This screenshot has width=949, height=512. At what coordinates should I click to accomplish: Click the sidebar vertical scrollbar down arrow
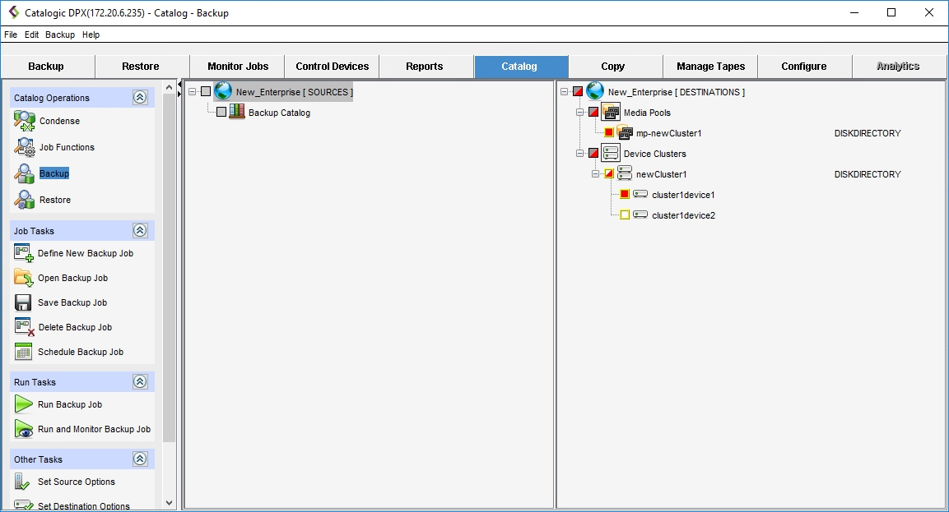coord(170,502)
